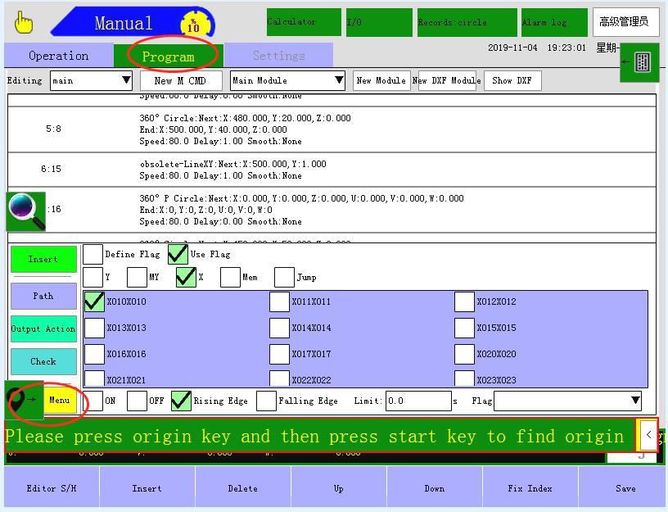Click the New M CMD button
This screenshot has height=512, width=668.
(180, 80)
